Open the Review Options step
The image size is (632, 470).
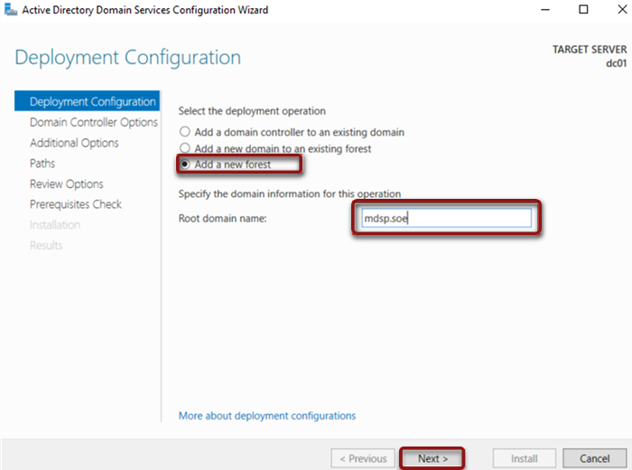[x=67, y=184]
